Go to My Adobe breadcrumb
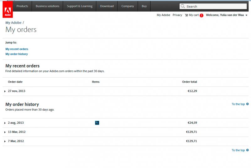The width and height of the screenshot is (251, 168). click(x=13, y=23)
